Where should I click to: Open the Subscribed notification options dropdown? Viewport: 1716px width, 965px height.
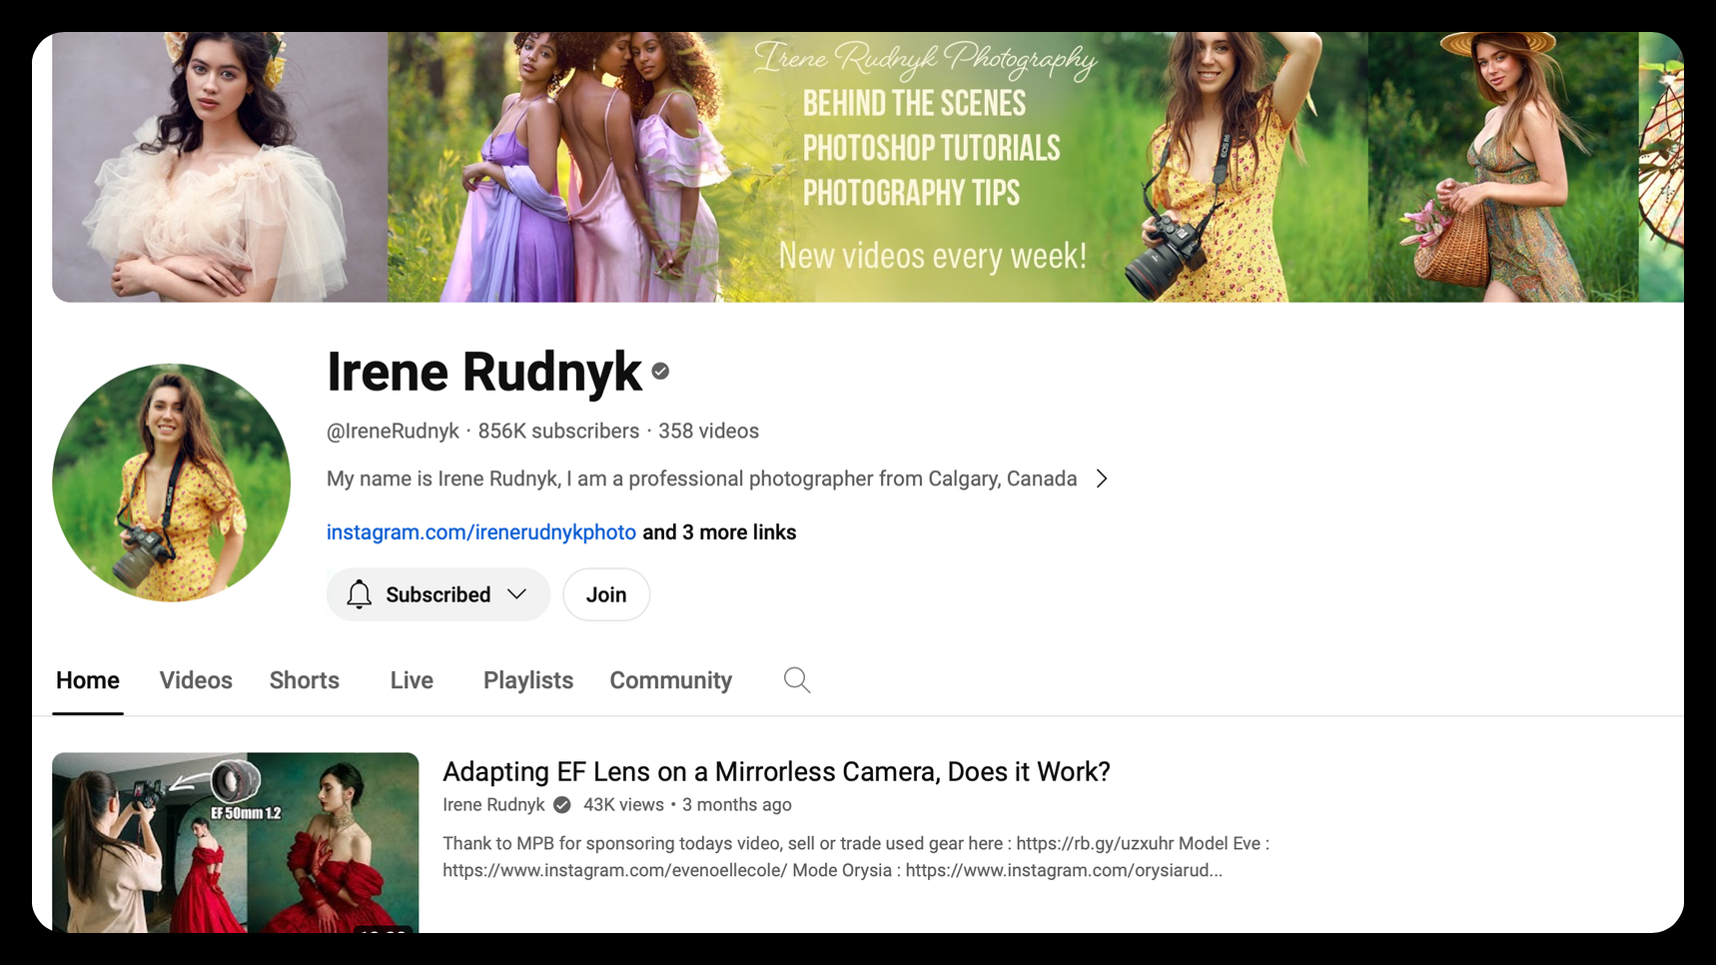(518, 594)
